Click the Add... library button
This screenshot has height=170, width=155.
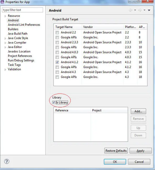[138, 111]
